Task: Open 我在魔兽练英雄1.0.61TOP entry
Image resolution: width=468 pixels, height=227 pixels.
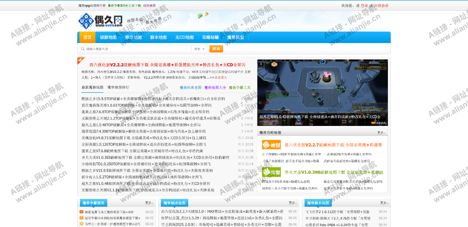Action: (146, 105)
